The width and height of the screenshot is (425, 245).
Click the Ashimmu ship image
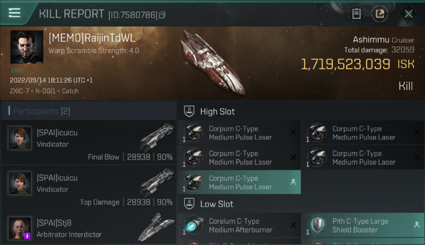(212, 62)
